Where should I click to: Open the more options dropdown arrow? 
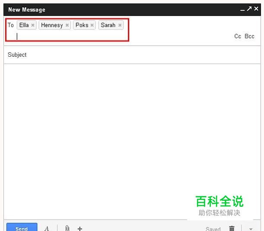tap(251, 229)
